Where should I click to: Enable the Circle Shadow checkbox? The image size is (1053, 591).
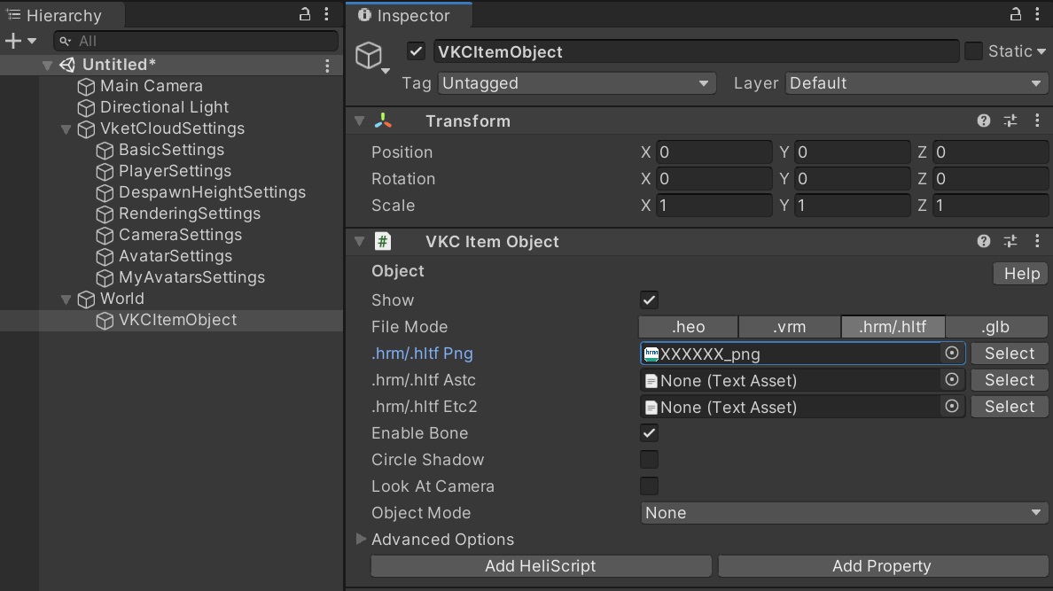[649, 459]
